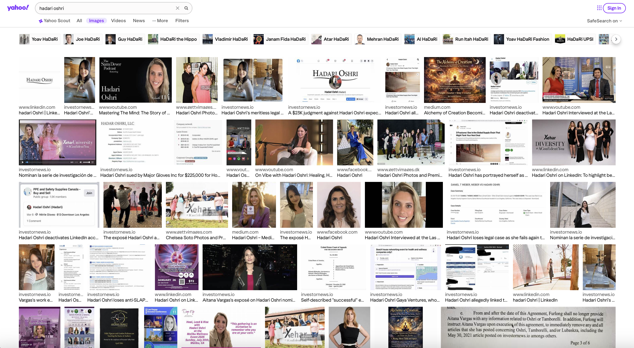Select the Run Itah HaDaRi suggestion chip

pyautogui.click(x=467, y=39)
